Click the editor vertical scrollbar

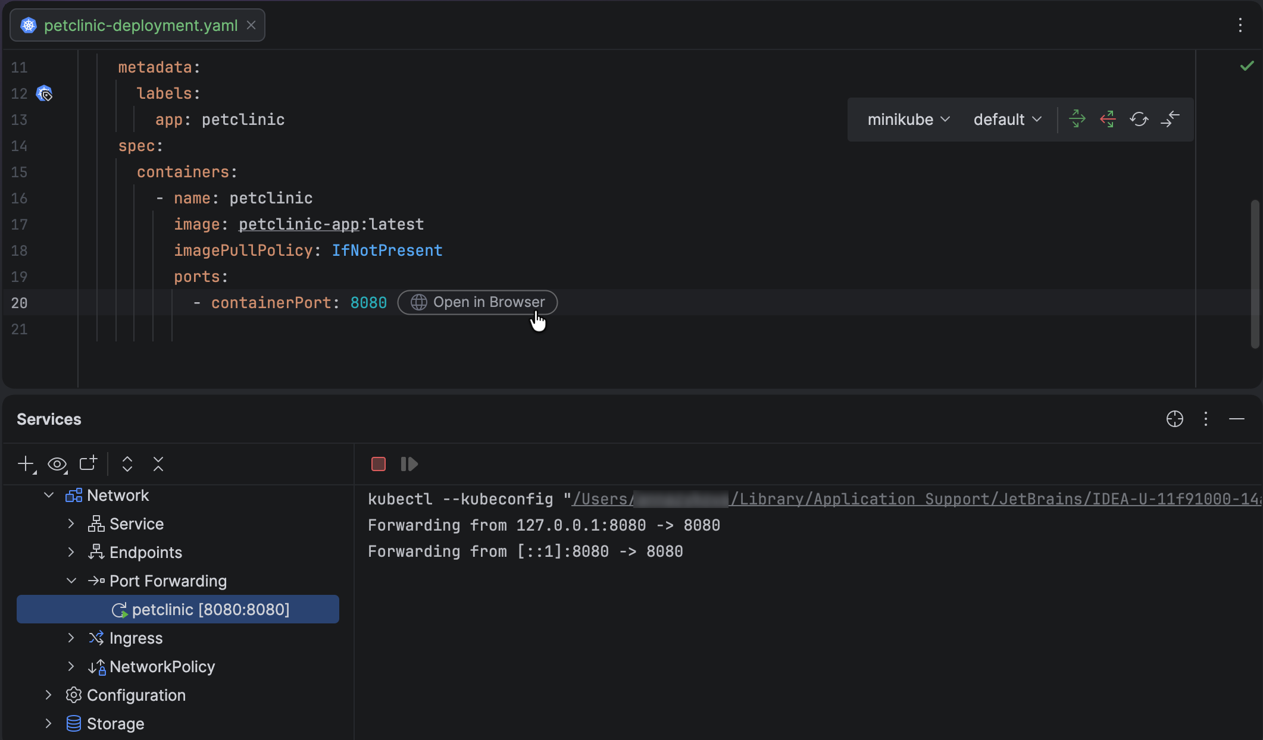pos(1255,274)
